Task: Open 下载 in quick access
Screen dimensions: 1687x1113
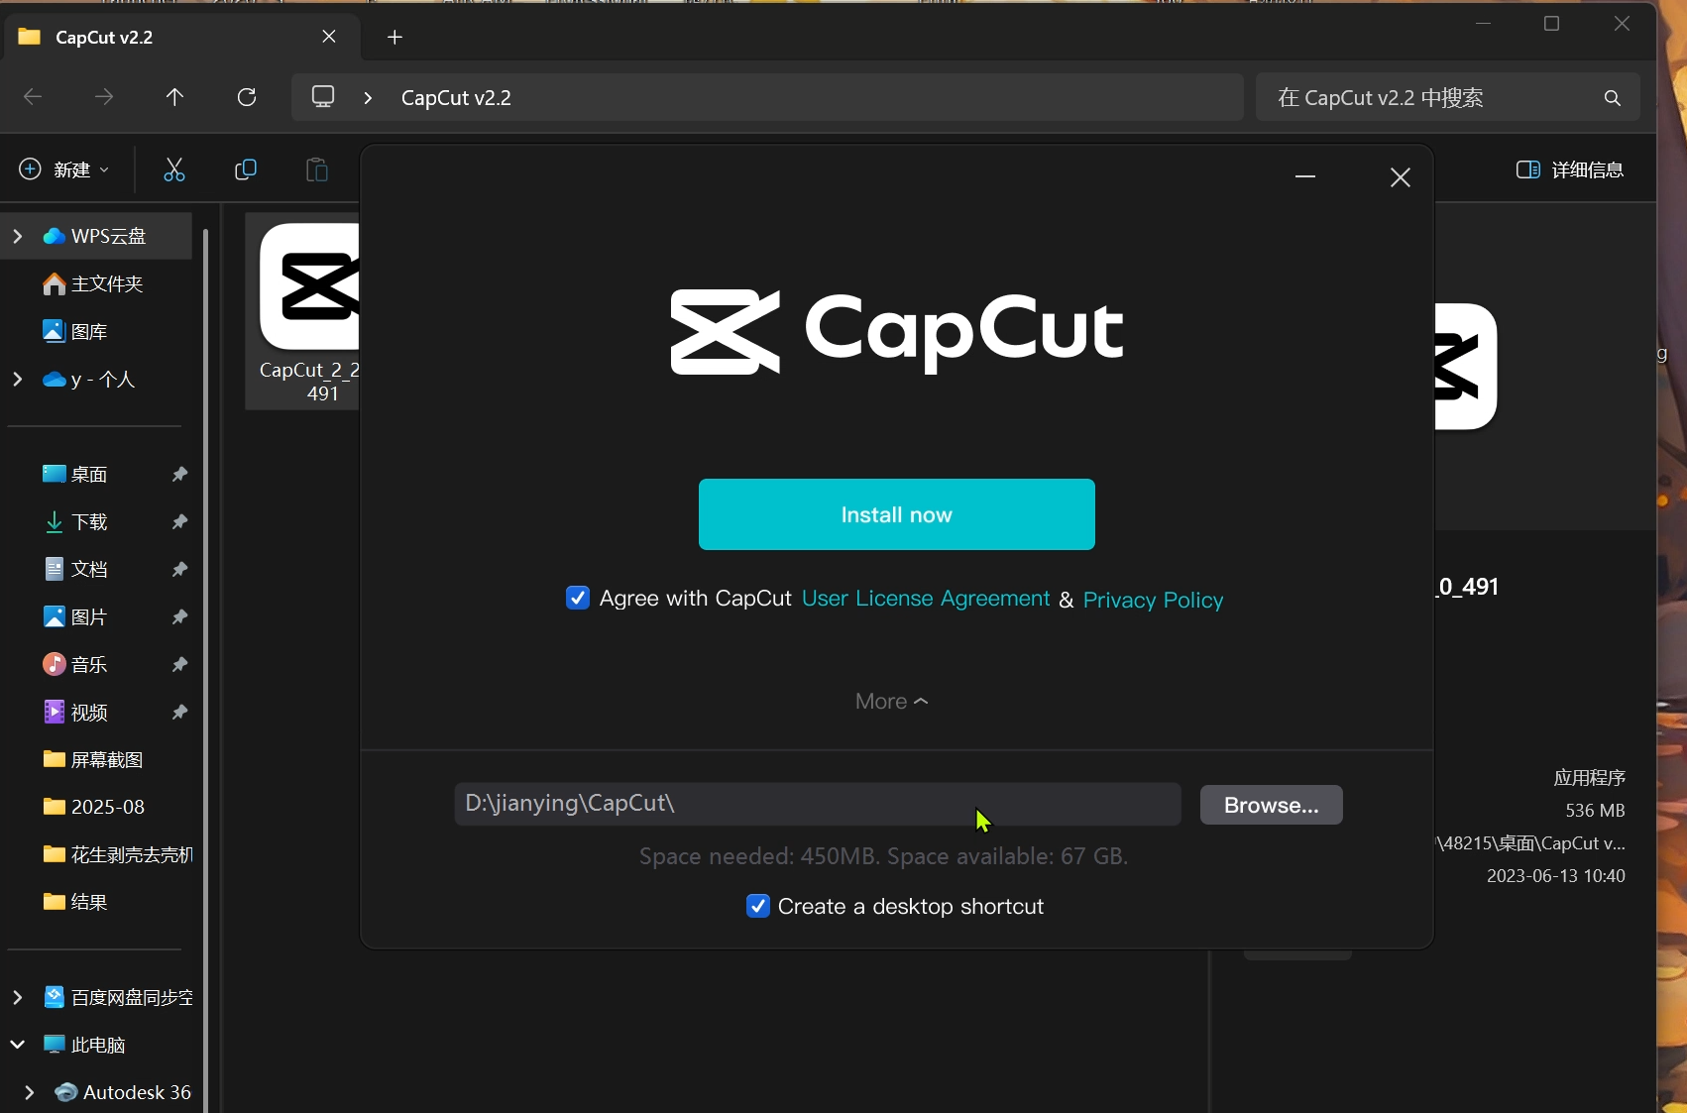Action: (74, 521)
